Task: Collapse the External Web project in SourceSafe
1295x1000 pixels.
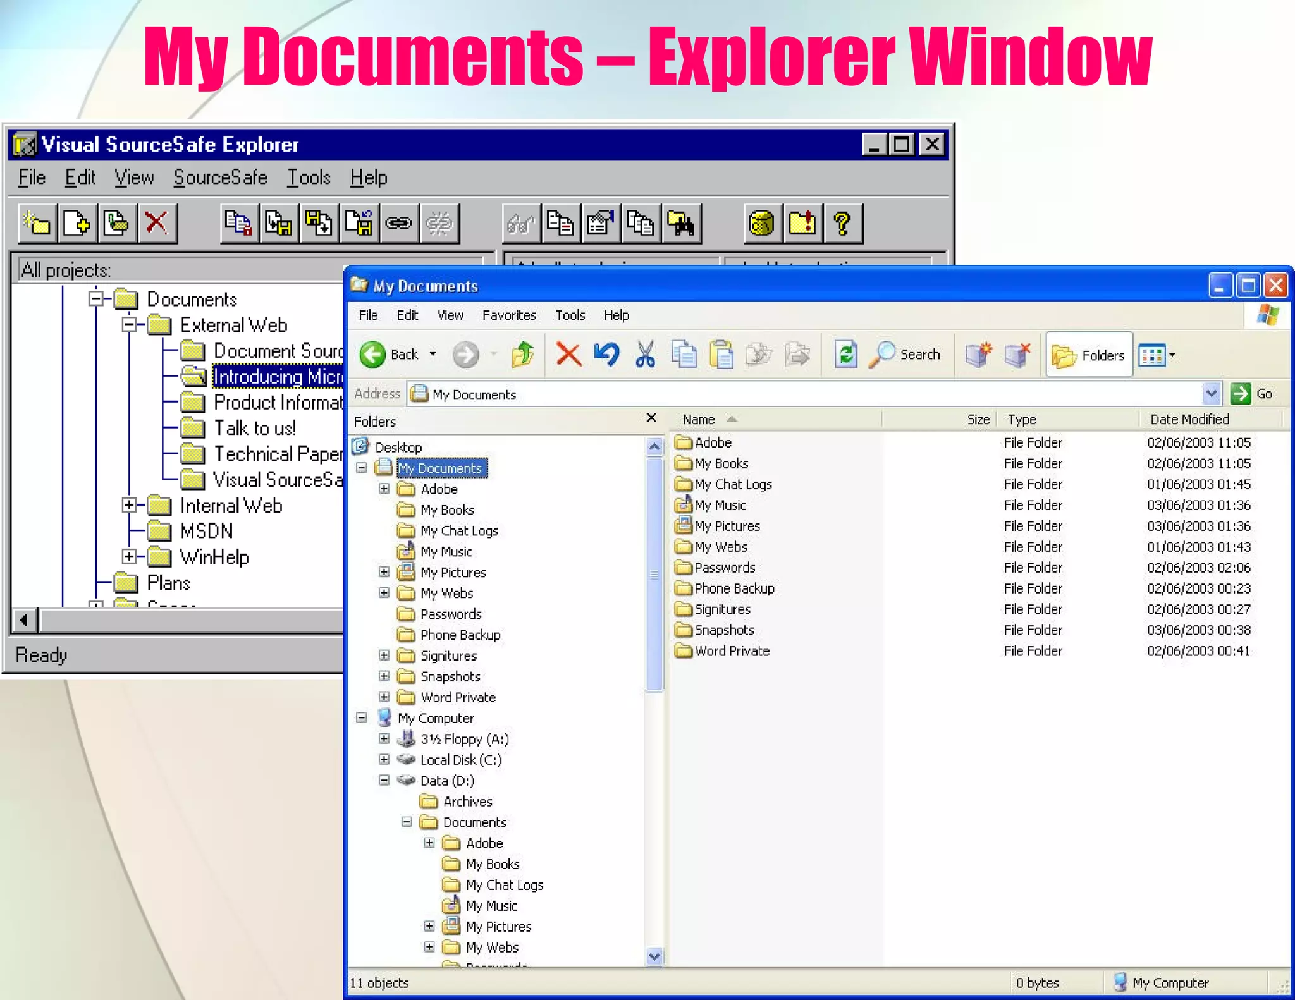Action: [x=130, y=325]
